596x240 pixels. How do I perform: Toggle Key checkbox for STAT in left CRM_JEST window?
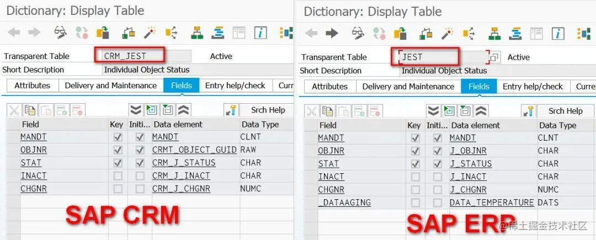coord(118,163)
